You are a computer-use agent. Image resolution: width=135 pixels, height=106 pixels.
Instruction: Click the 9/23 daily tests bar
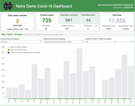124,77
